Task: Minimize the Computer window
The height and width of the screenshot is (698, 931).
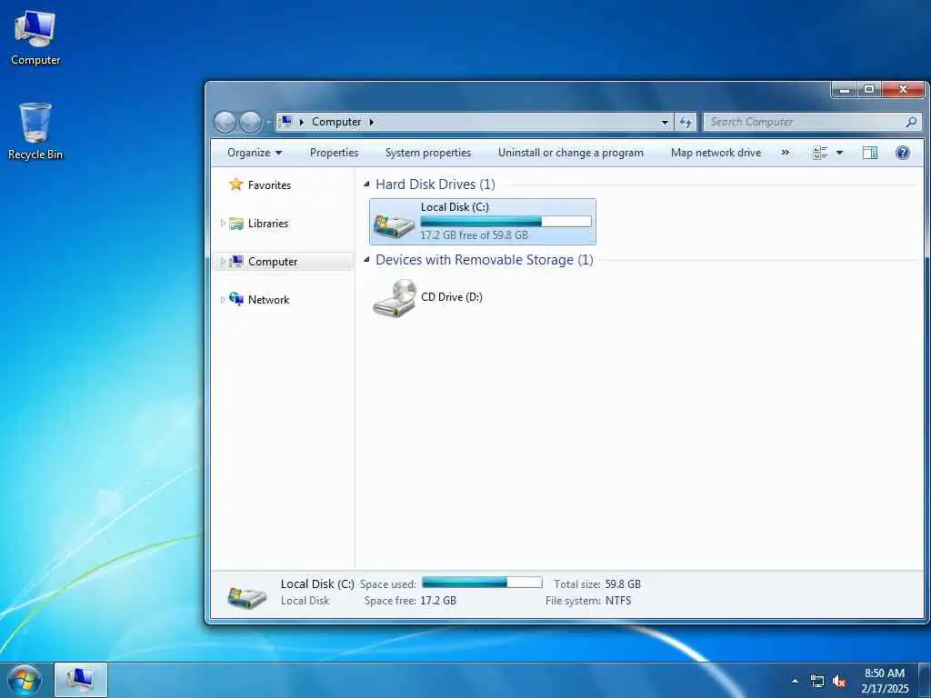Action: tap(845, 90)
